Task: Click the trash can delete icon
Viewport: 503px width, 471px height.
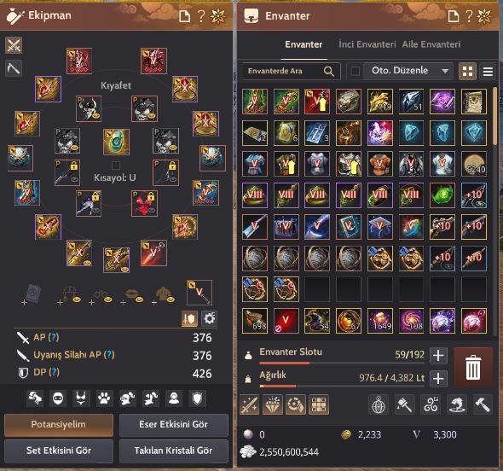Action: click(x=473, y=368)
